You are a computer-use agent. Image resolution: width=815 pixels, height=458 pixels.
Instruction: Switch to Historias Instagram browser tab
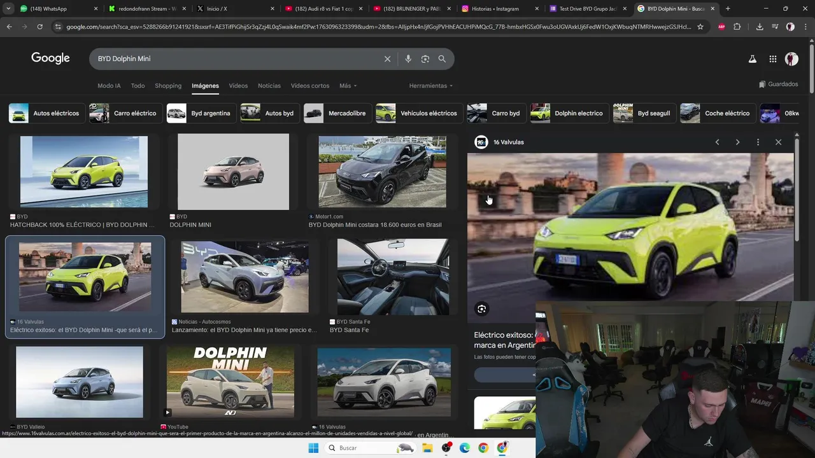(x=500, y=9)
